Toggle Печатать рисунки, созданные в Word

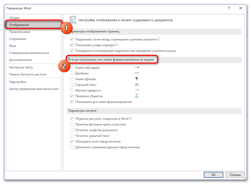72,119
